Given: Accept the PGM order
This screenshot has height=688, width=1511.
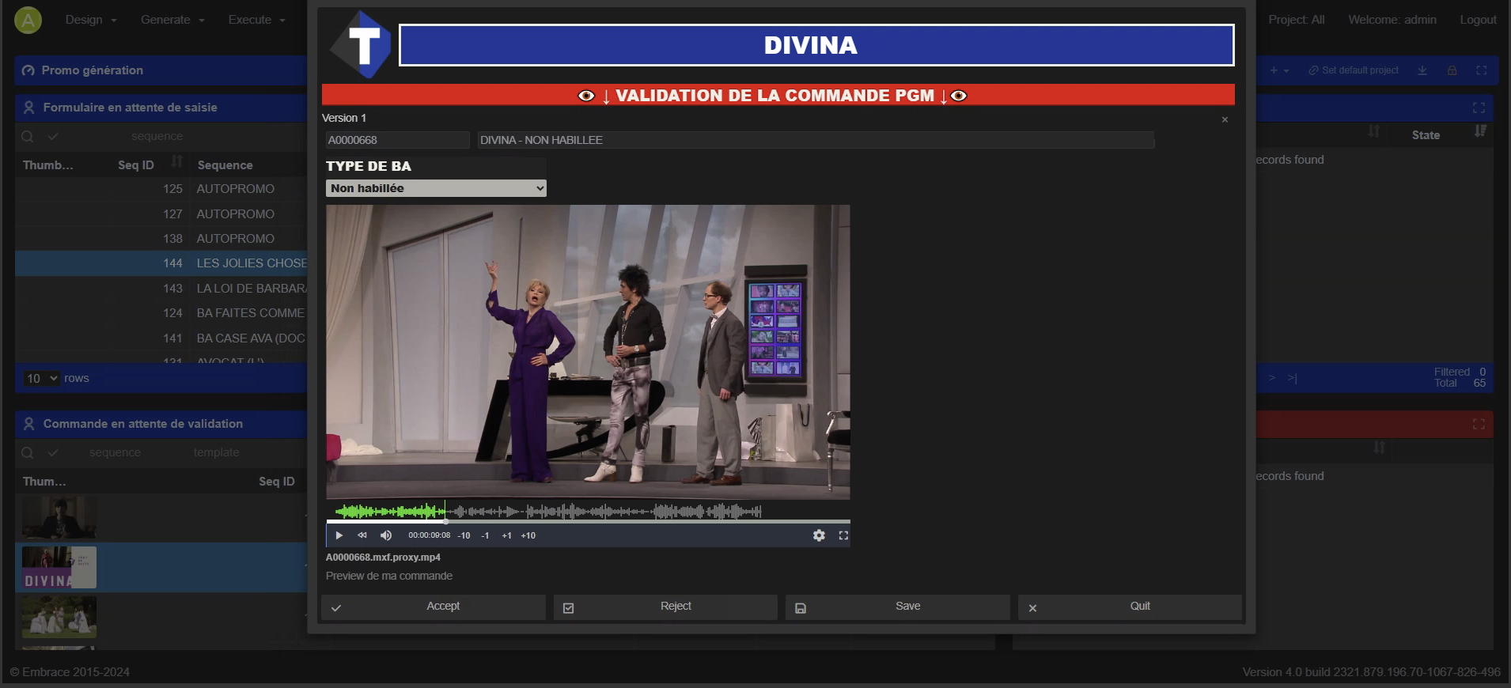Looking at the screenshot, I should tap(434, 607).
